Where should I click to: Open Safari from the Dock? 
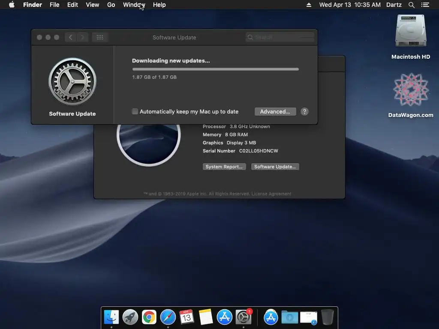(x=168, y=317)
